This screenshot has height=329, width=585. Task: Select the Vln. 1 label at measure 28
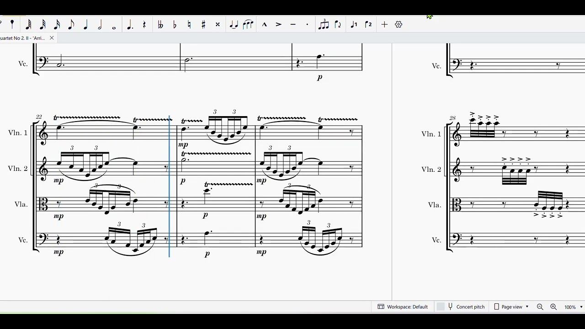click(431, 134)
